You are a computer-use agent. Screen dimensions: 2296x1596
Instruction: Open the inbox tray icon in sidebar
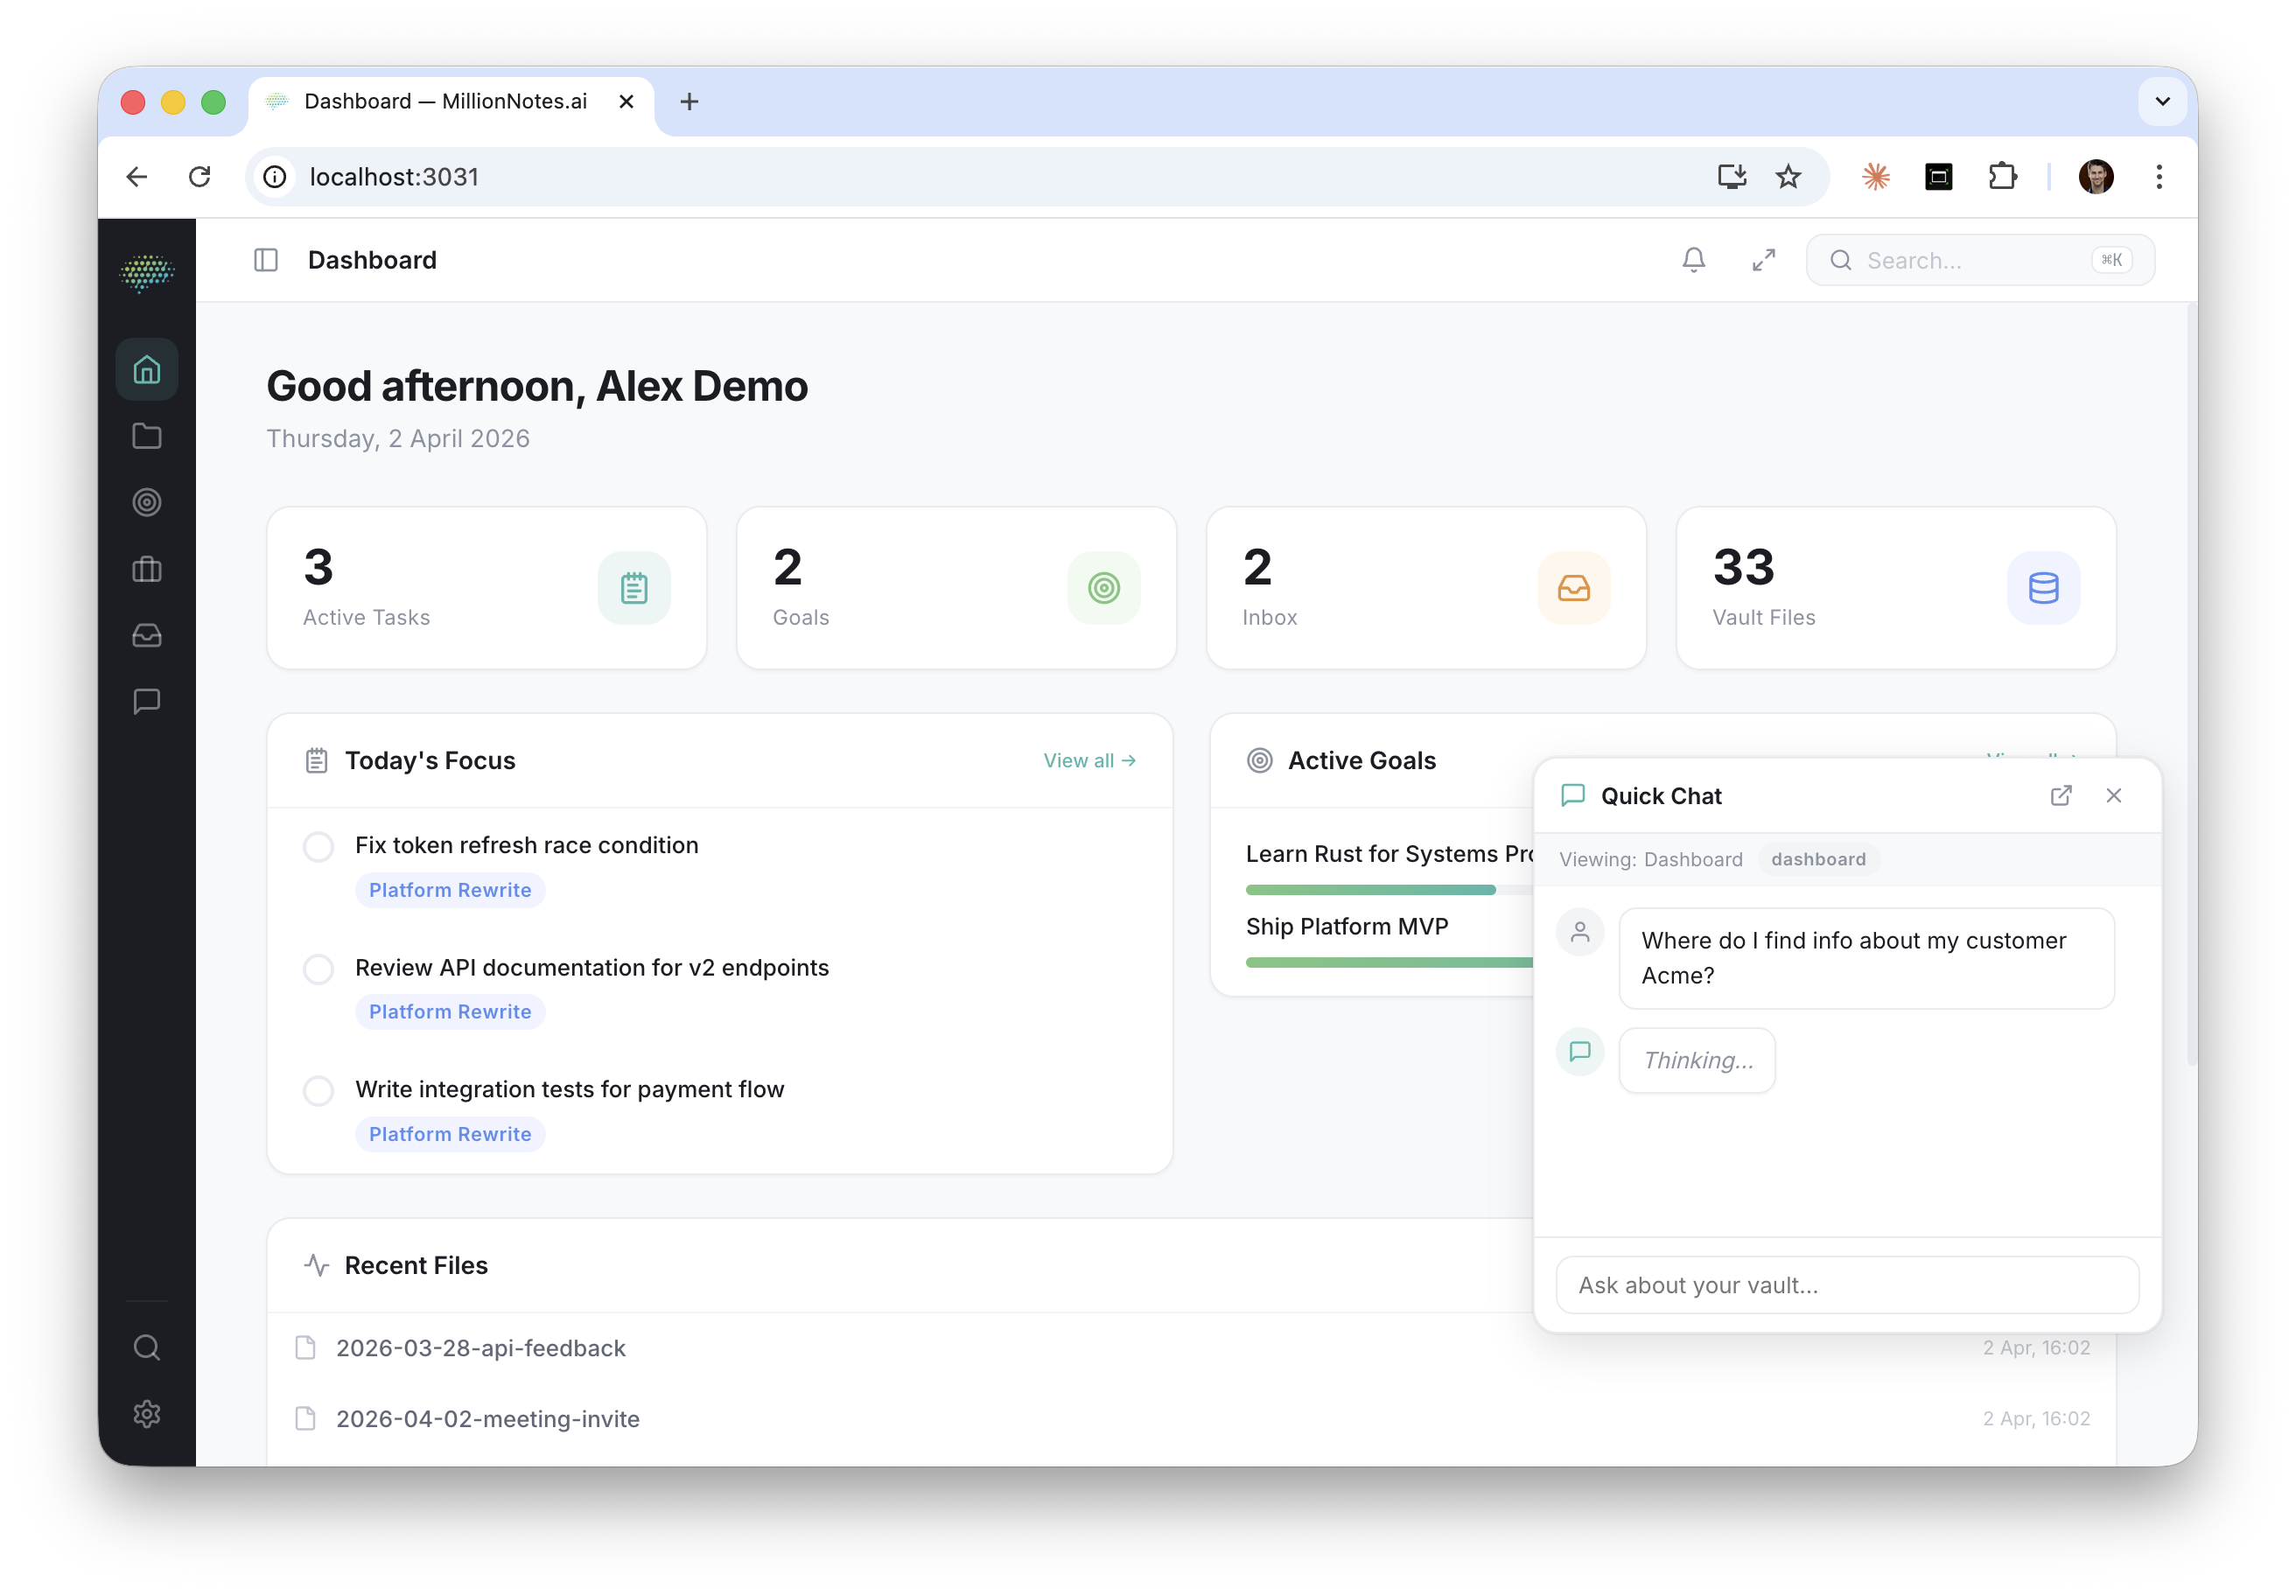[147, 636]
